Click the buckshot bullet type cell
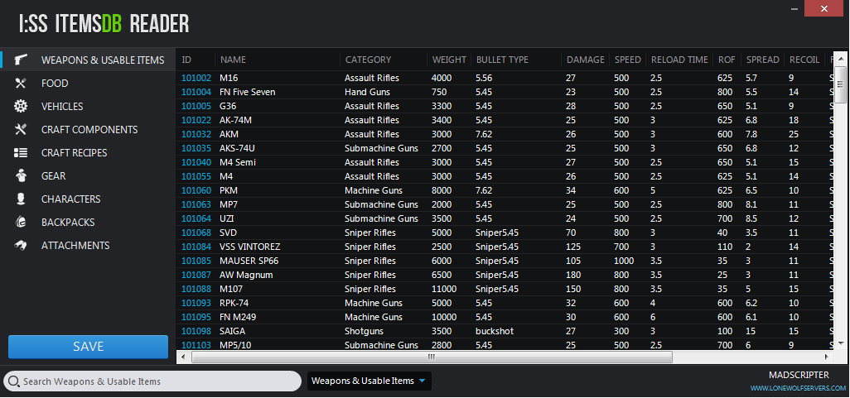 [x=495, y=332]
